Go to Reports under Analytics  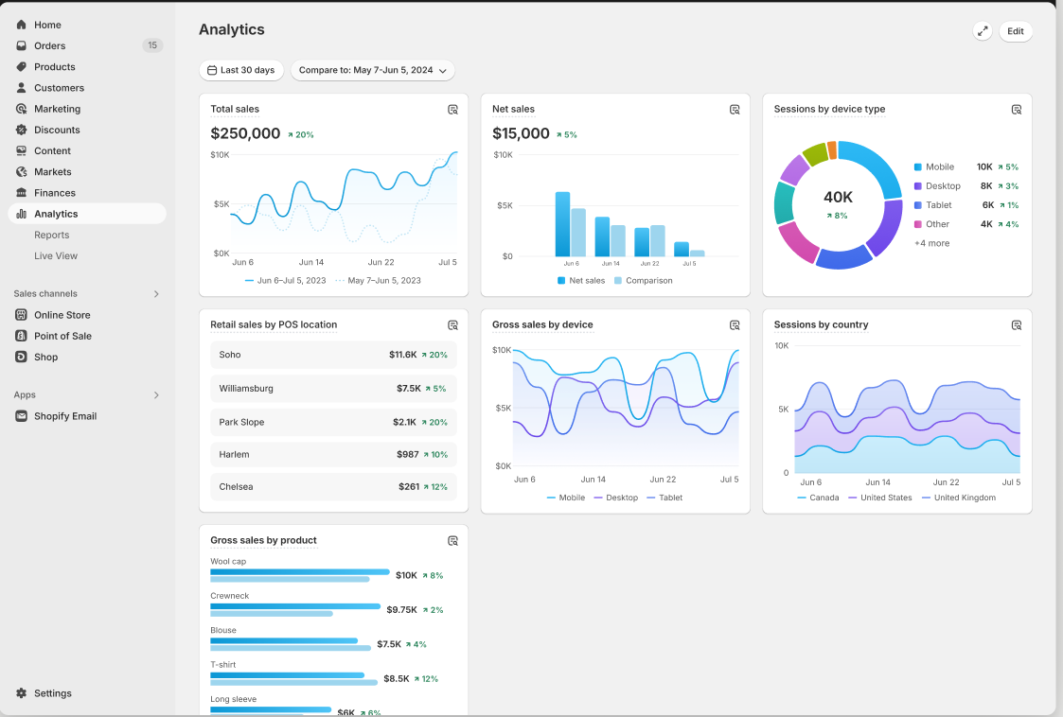(x=52, y=235)
